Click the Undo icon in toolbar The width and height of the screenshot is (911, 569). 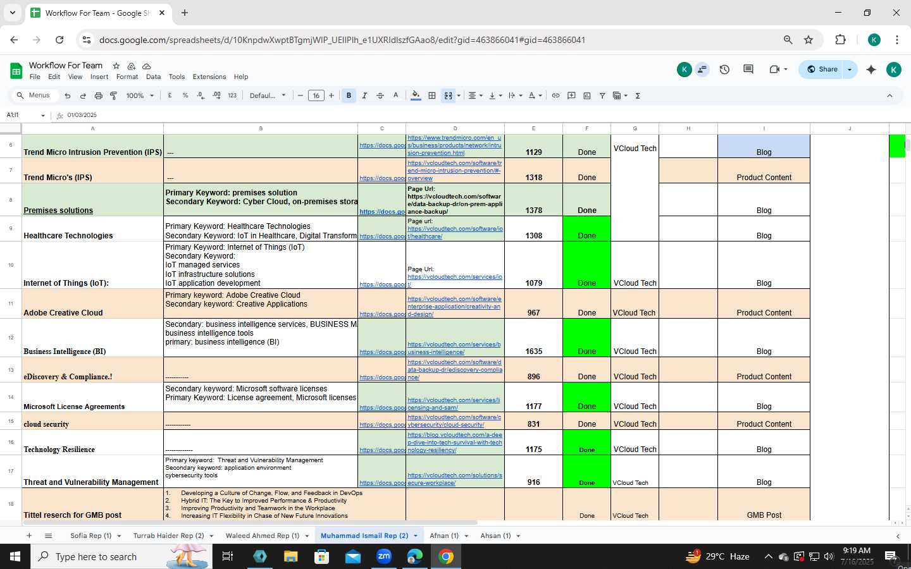68,95
